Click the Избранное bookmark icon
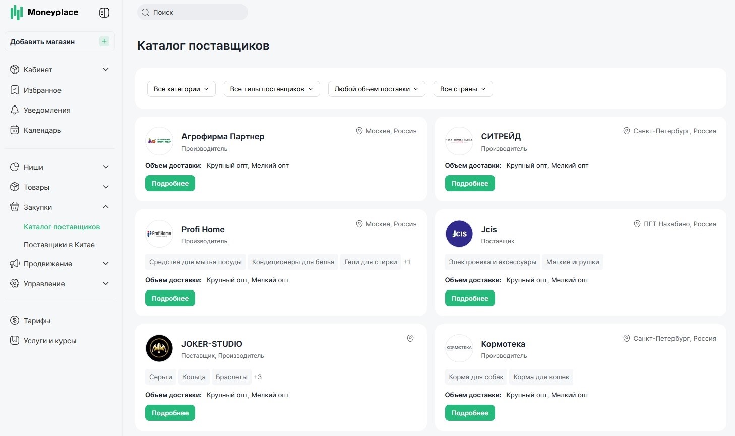735x436 pixels. tap(15, 90)
